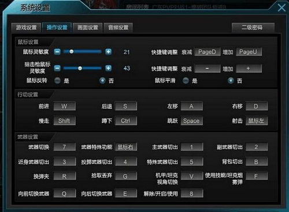Click the 二级密码 button
The width and height of the screenshot is (289, 212).
[x=253, y=28]
